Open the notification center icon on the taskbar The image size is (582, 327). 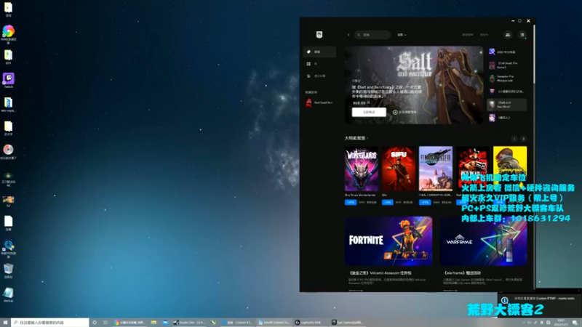(x=575, y=323)
